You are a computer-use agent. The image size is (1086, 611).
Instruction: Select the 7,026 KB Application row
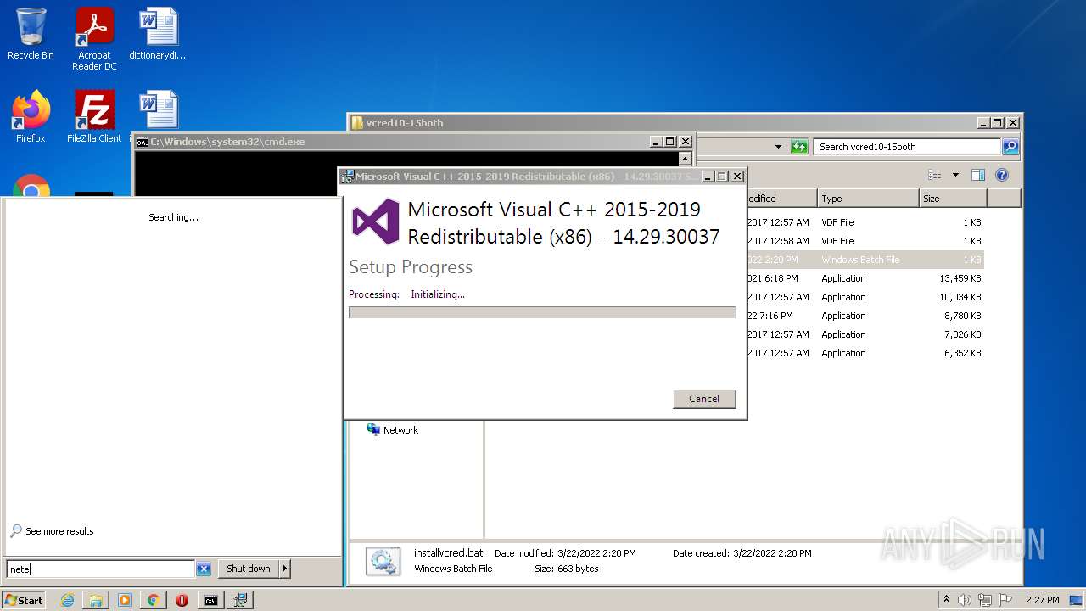click(865, 334)
